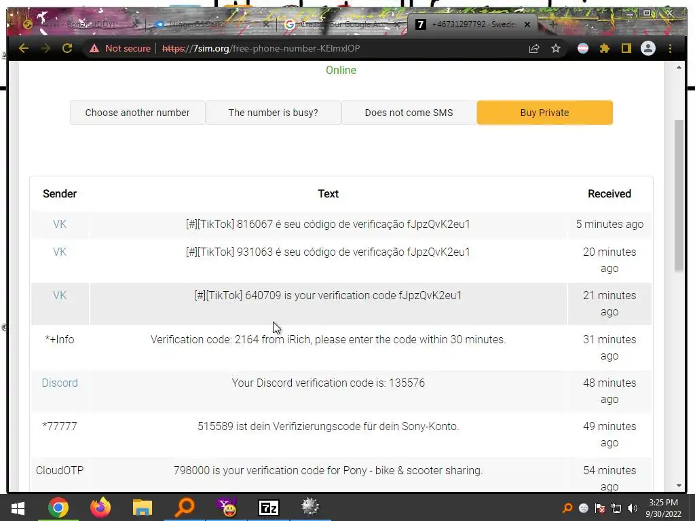Click the '5 minutes ago' received cell
This screenshot has width=695, height=521.
pyautogui.click(x=609, y=224)
